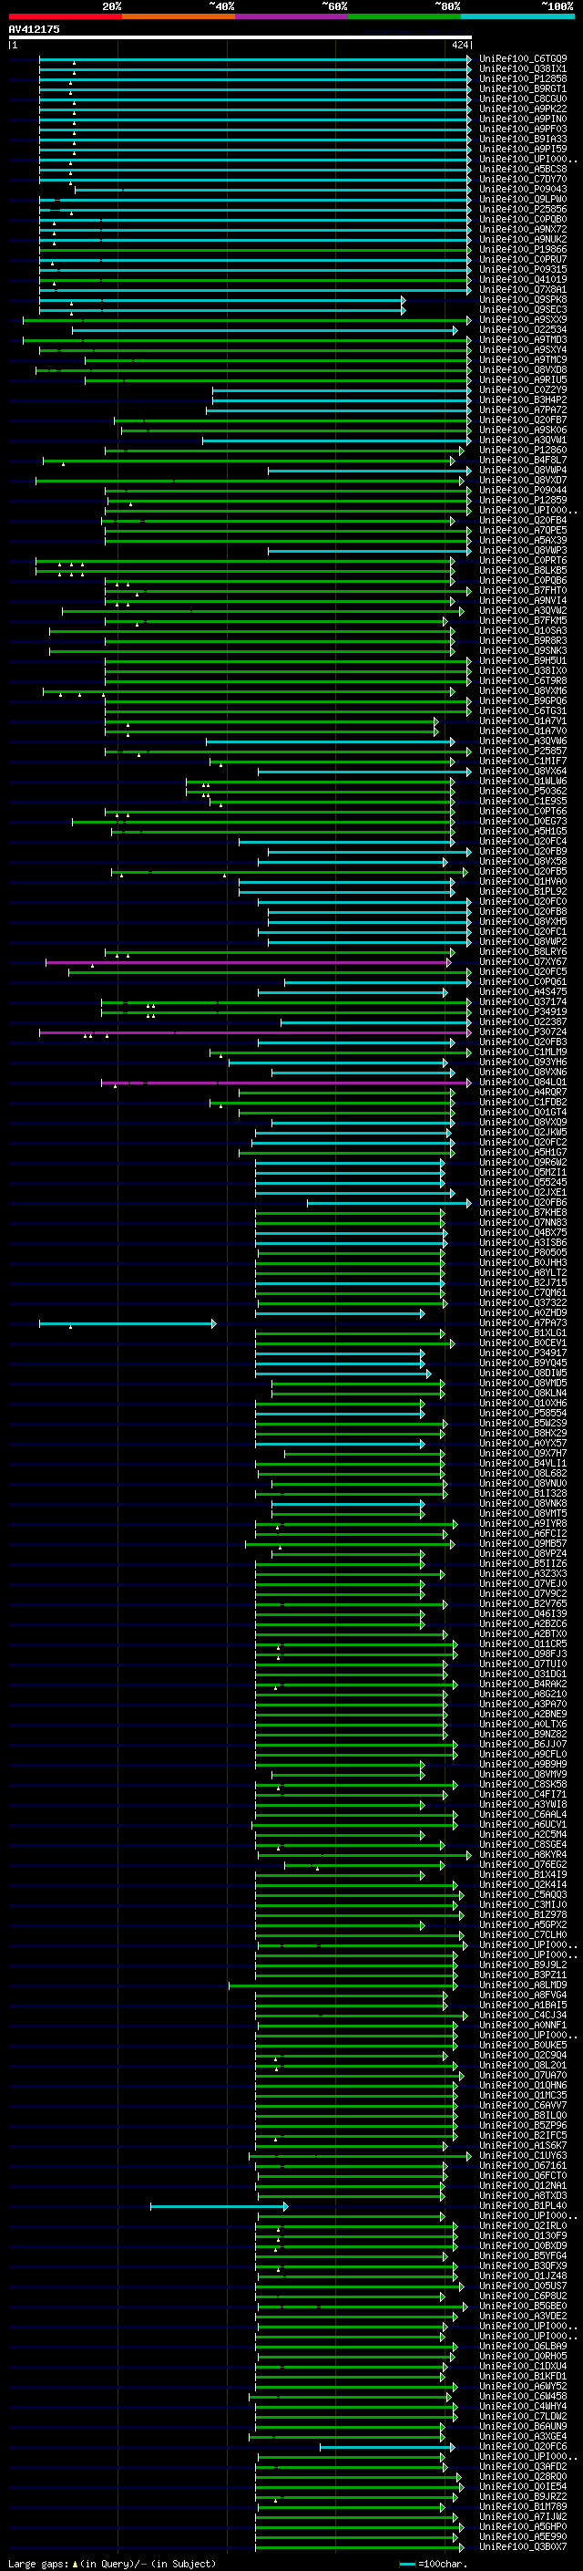Select hit label UniRef100_Q41019
The width and height of the screenshot is (583, 2571).
[523, 279]
